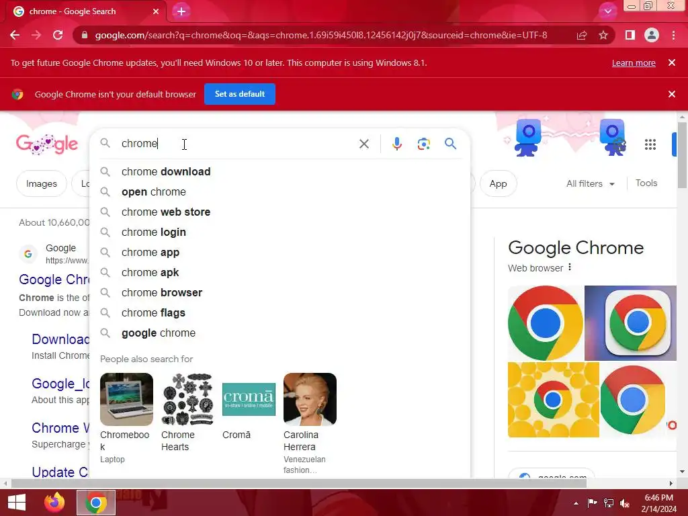
Task: Click in the chrome search field
Action: 237,144
